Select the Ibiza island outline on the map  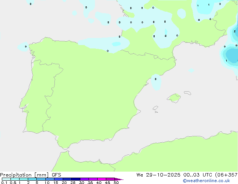click(155, 108)
